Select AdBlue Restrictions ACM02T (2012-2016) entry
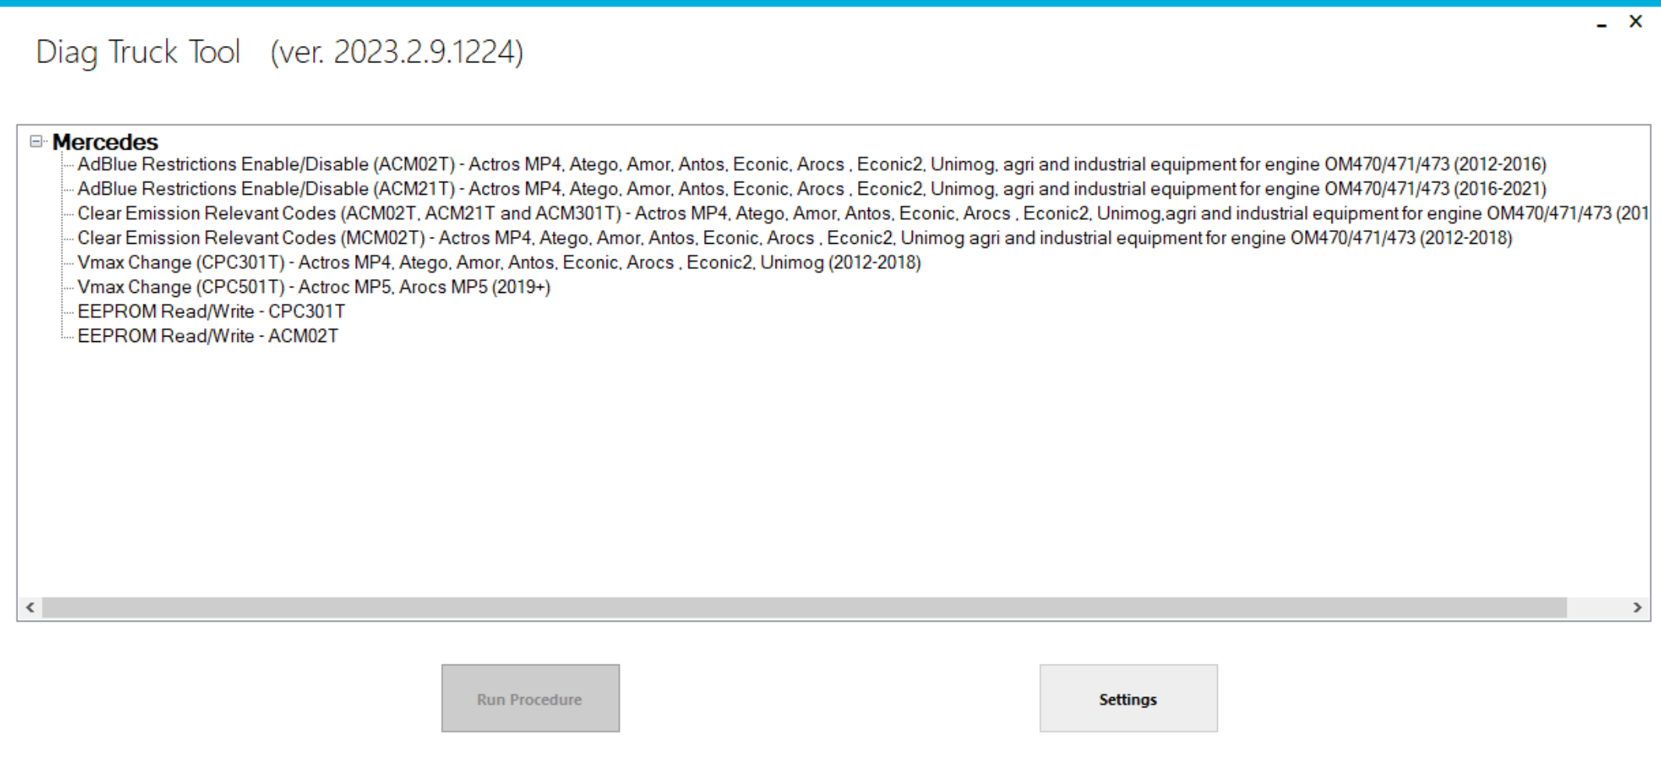The image size is (1661, 765). tap(811, 164)
